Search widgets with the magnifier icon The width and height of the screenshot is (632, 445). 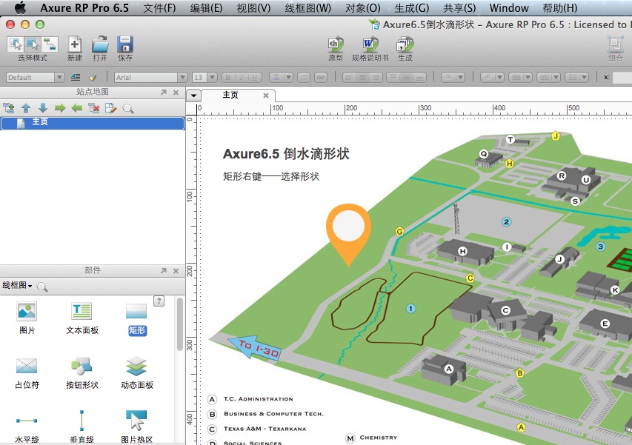pos(42,287)
